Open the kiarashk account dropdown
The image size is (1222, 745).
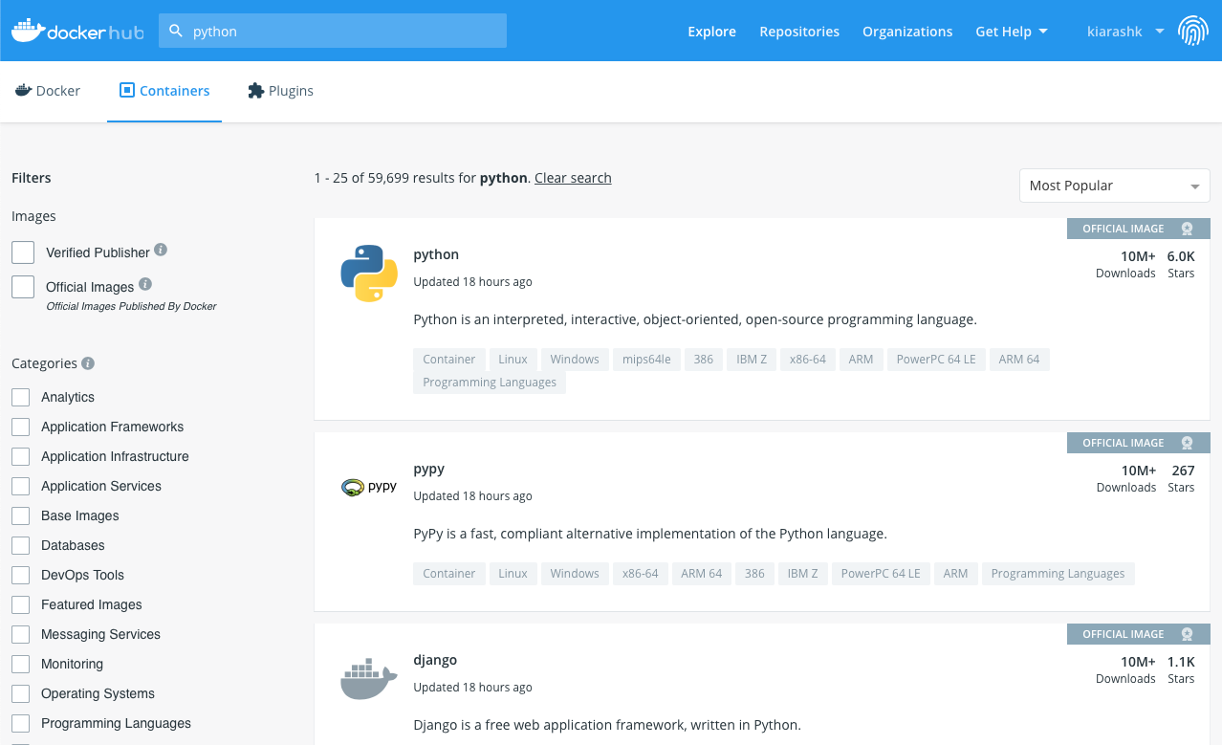(1125, 32)
